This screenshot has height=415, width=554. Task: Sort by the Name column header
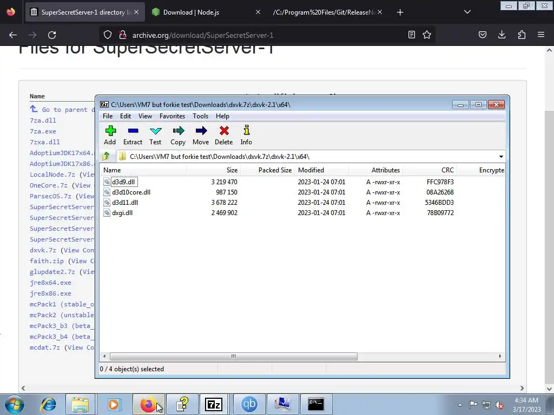coord(143,170)
